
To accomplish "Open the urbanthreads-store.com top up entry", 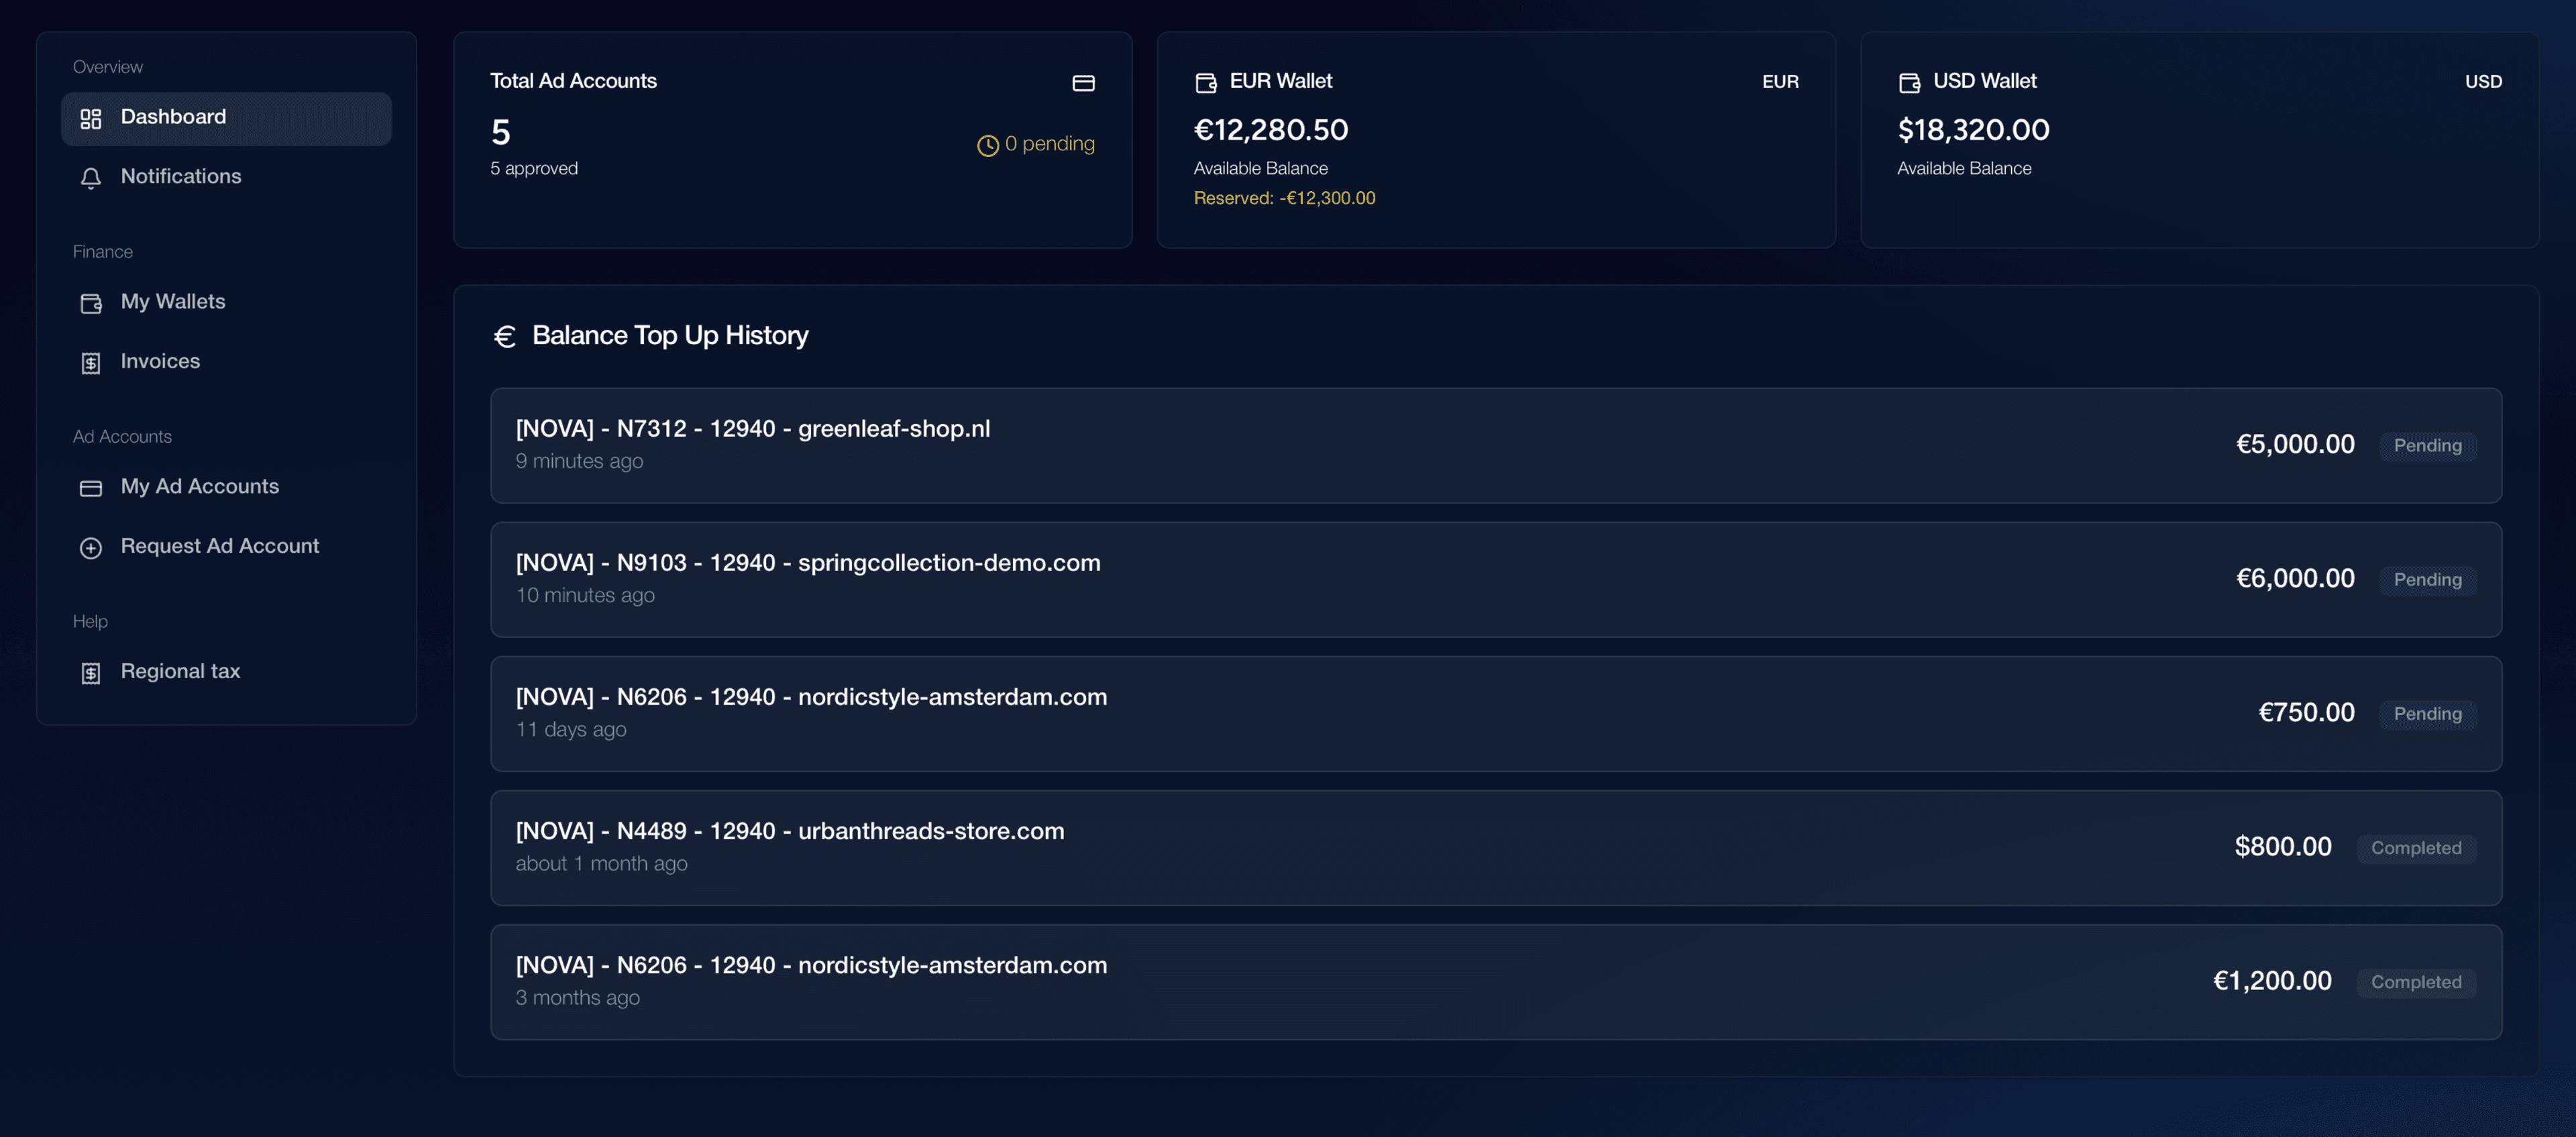I will [1496, 848].
